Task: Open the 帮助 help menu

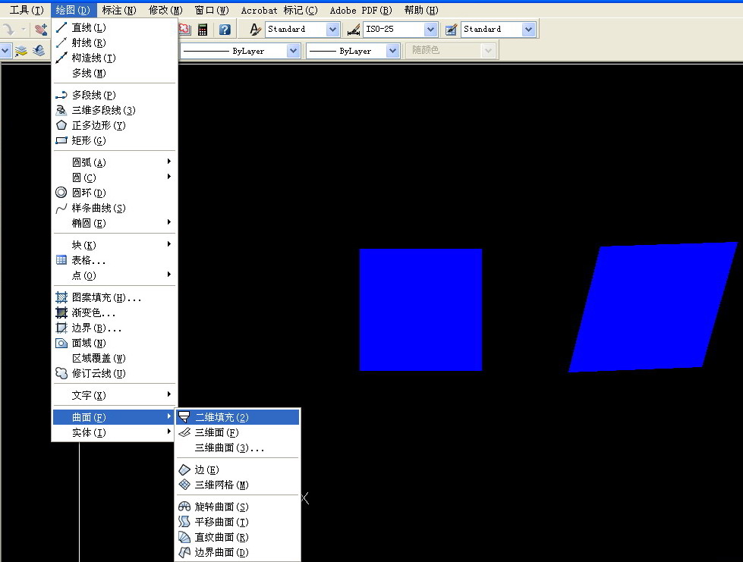Action: point(421,11)
